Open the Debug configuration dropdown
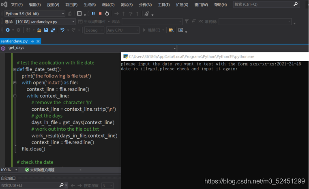 [x=94, y=30]
